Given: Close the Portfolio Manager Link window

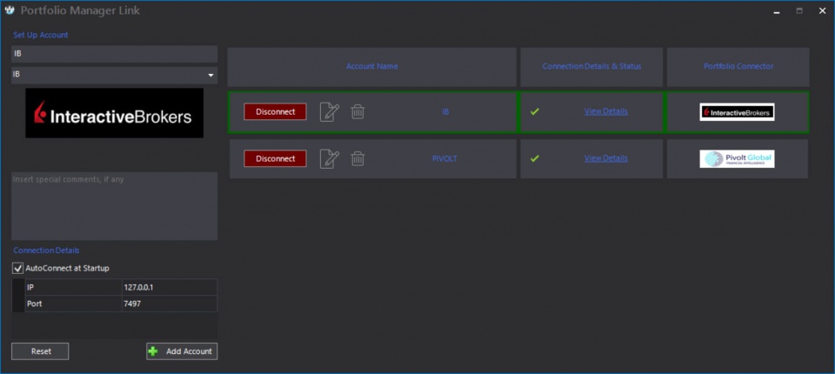Looking at the screenshot, I should pyautogui.click(x=822, y=10).
